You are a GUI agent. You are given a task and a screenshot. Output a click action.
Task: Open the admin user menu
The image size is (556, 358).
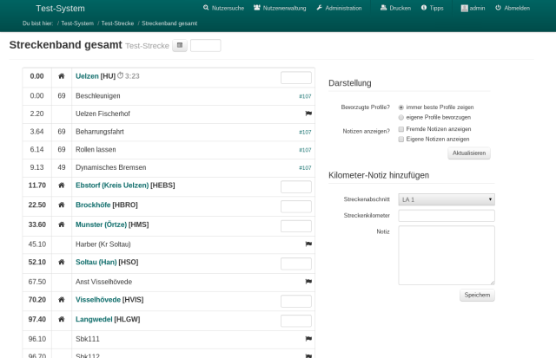(472, 8)
